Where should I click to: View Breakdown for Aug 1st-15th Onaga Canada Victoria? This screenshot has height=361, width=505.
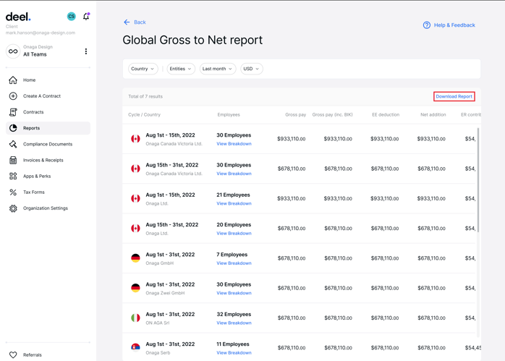[x=234, y=144]
